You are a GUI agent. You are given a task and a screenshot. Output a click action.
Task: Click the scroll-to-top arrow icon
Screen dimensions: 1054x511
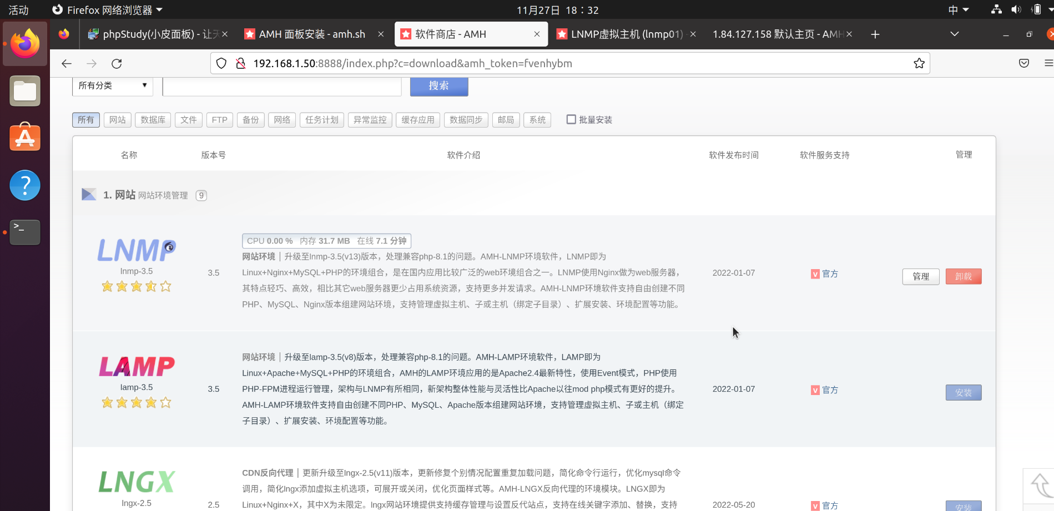pyautogui.click(x=1040, y=485)
